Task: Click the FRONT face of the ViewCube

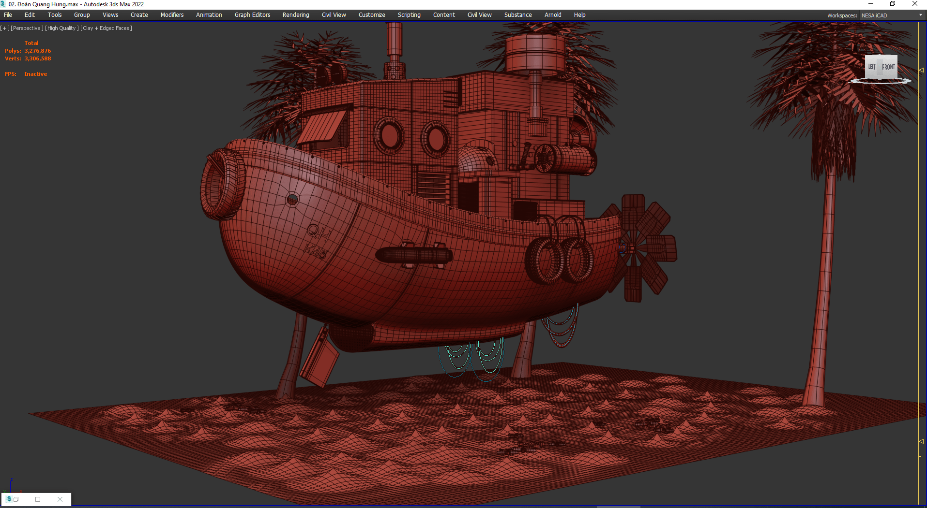Action: (x=888, y=67)
